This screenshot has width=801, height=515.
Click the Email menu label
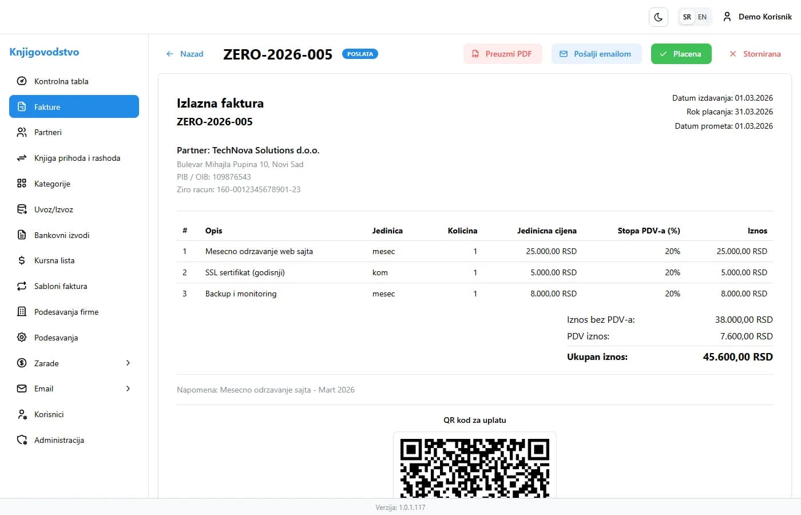(x=43, y=389)
